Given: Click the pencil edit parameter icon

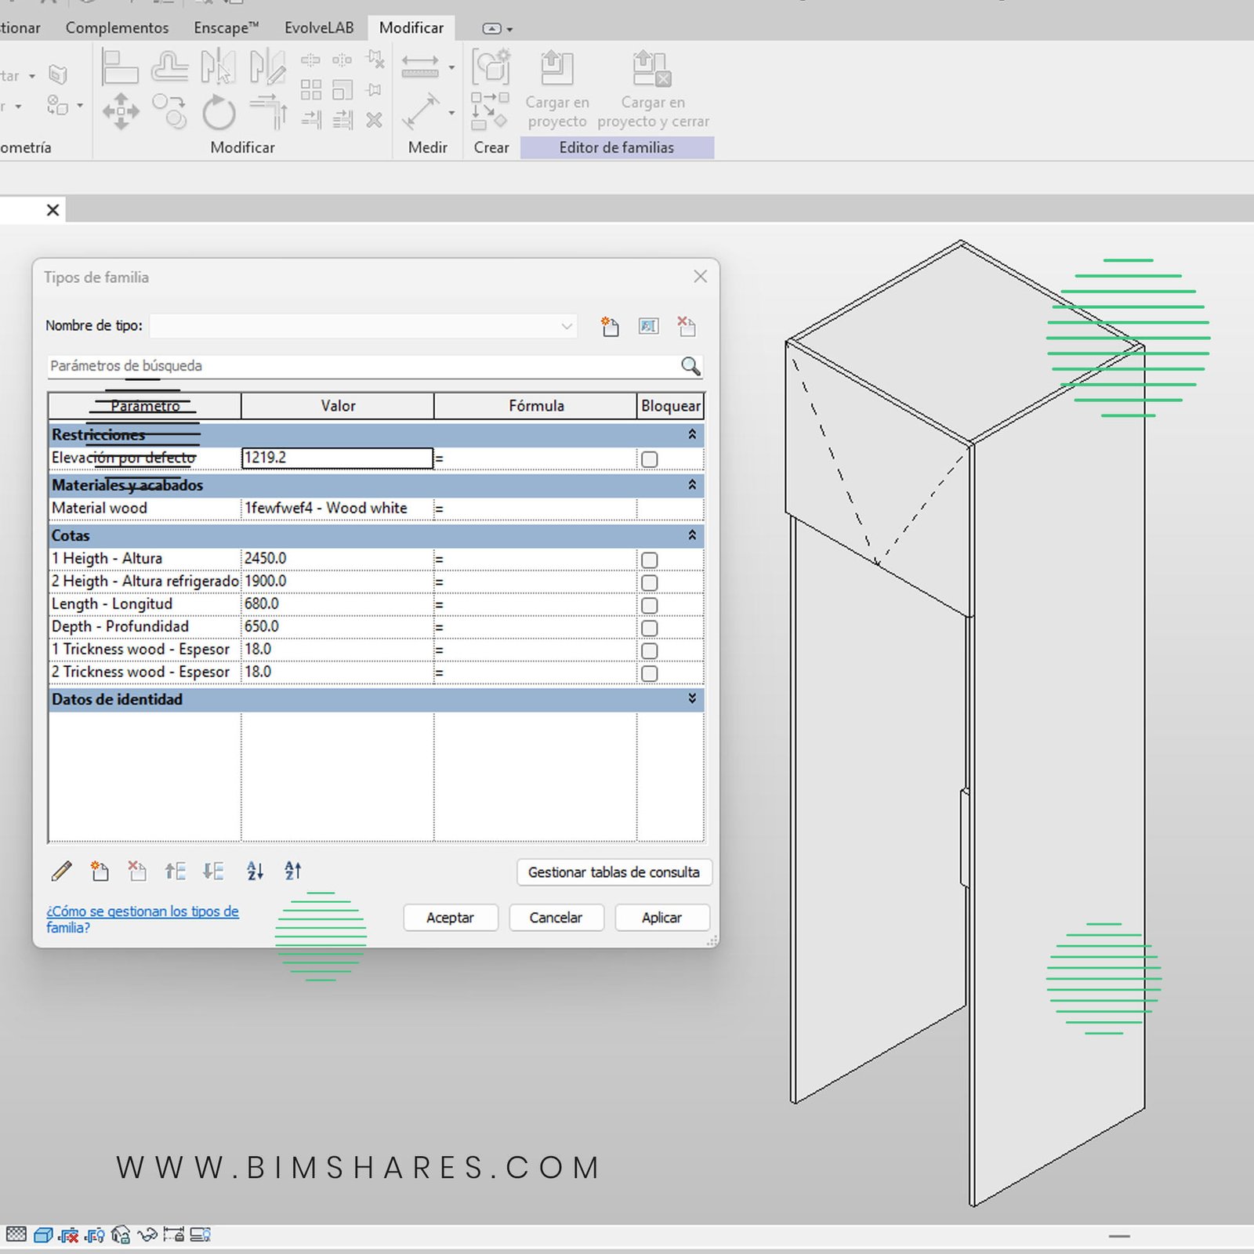Looking at the screenshot, I should [62, 871].
